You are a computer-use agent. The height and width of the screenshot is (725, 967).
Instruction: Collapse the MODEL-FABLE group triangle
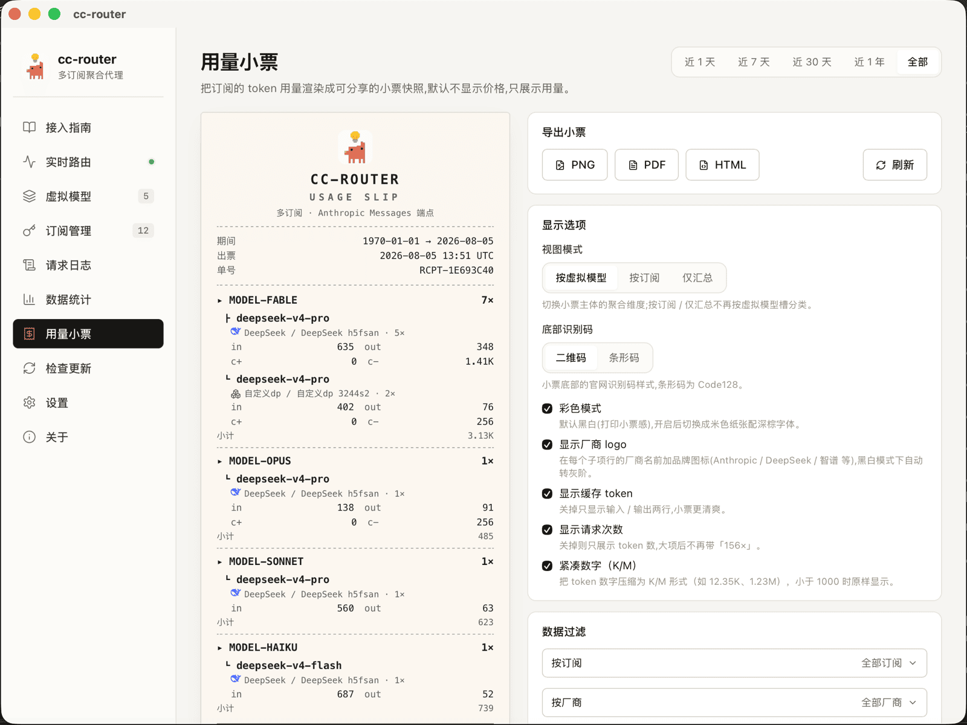pos(220,300)
